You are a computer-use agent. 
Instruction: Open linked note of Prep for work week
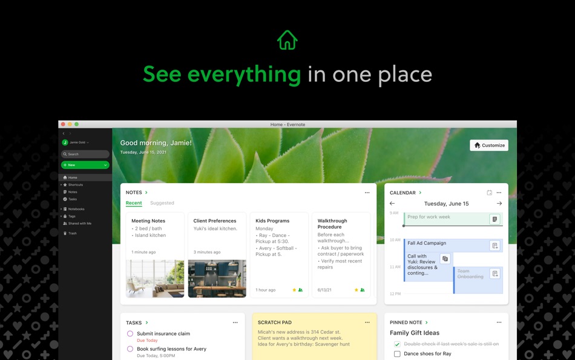[x=494, y=219]
